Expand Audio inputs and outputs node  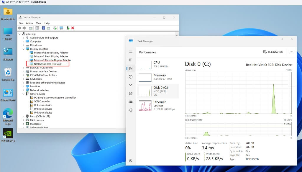(x=24, y=38)
